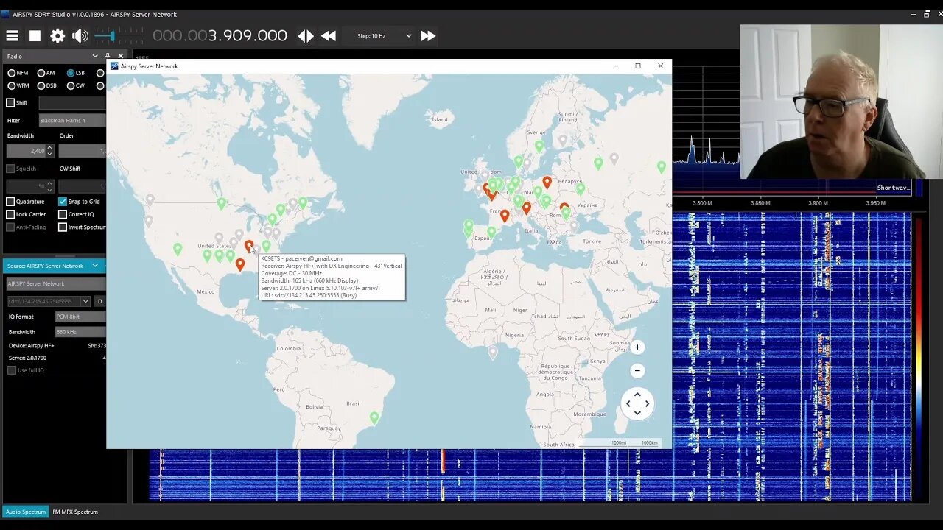This screenshot has height=530, width=943.
Task: Click the center tuning arrows icon
Action: coord(306,35)
